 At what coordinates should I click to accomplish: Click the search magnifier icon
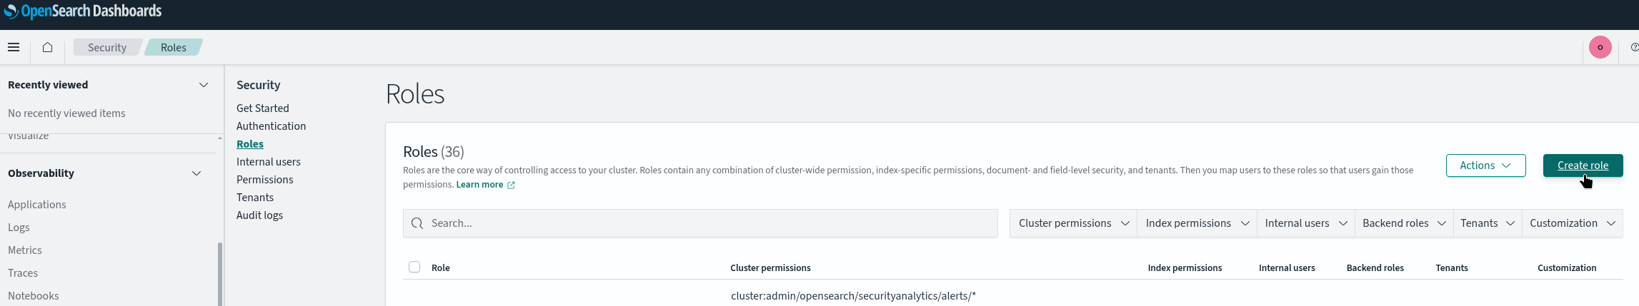(418, 223)
